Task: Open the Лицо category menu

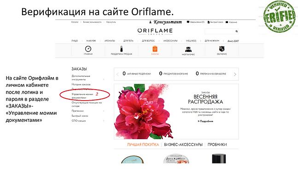Action: 75,41
